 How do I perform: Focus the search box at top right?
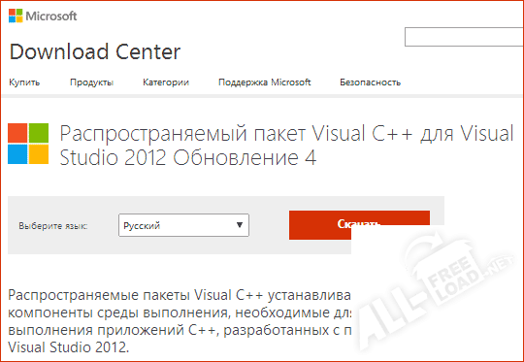(x=464, y=37)
